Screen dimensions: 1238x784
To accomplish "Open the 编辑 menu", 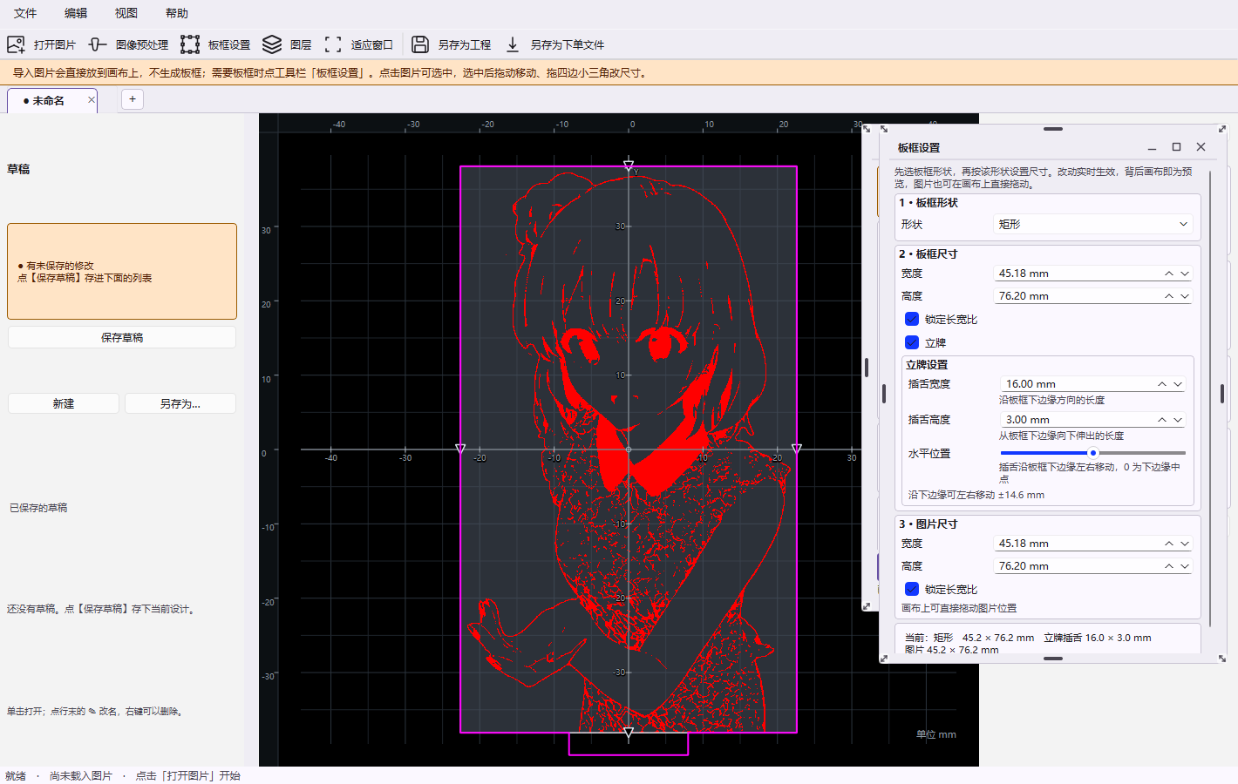I will pyautogui.click(x=76, y=13).
